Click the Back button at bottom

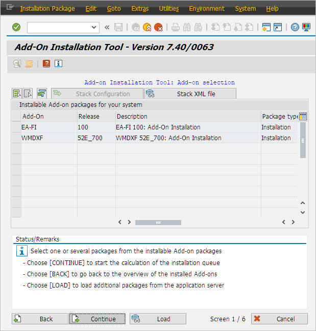(x=40, y=319)
